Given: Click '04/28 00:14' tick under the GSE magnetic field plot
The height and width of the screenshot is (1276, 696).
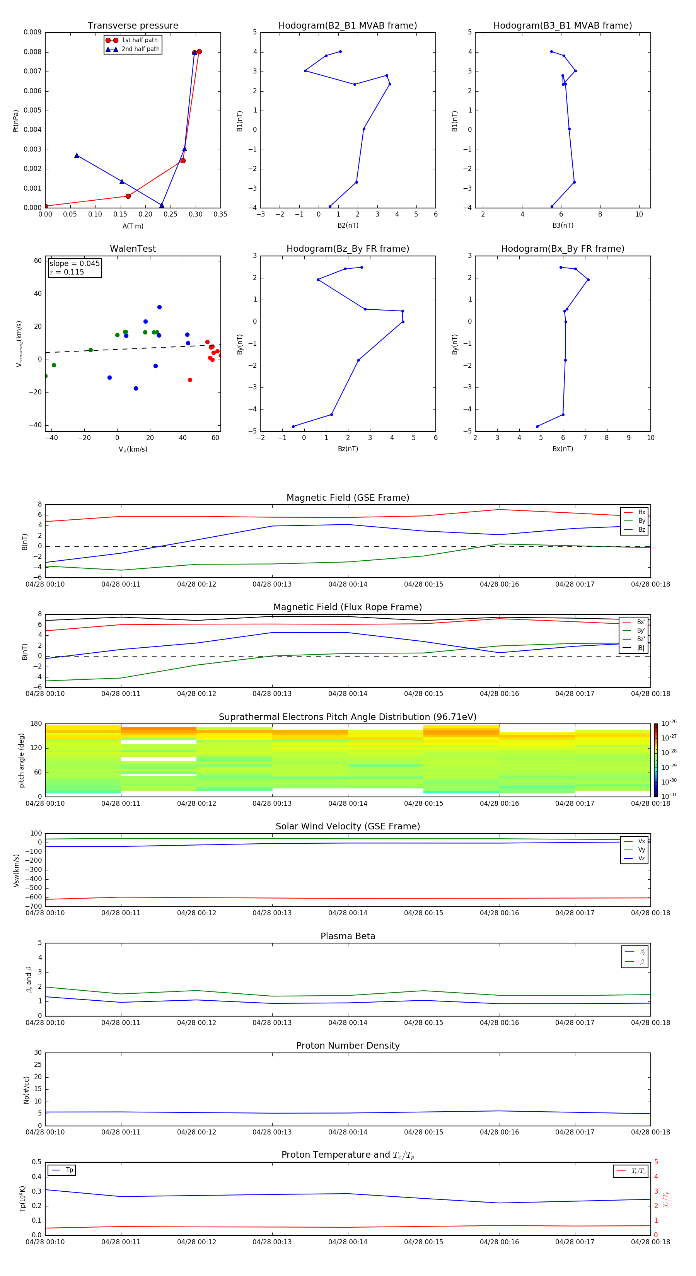Looking at the screenshot, I should 348,585.
